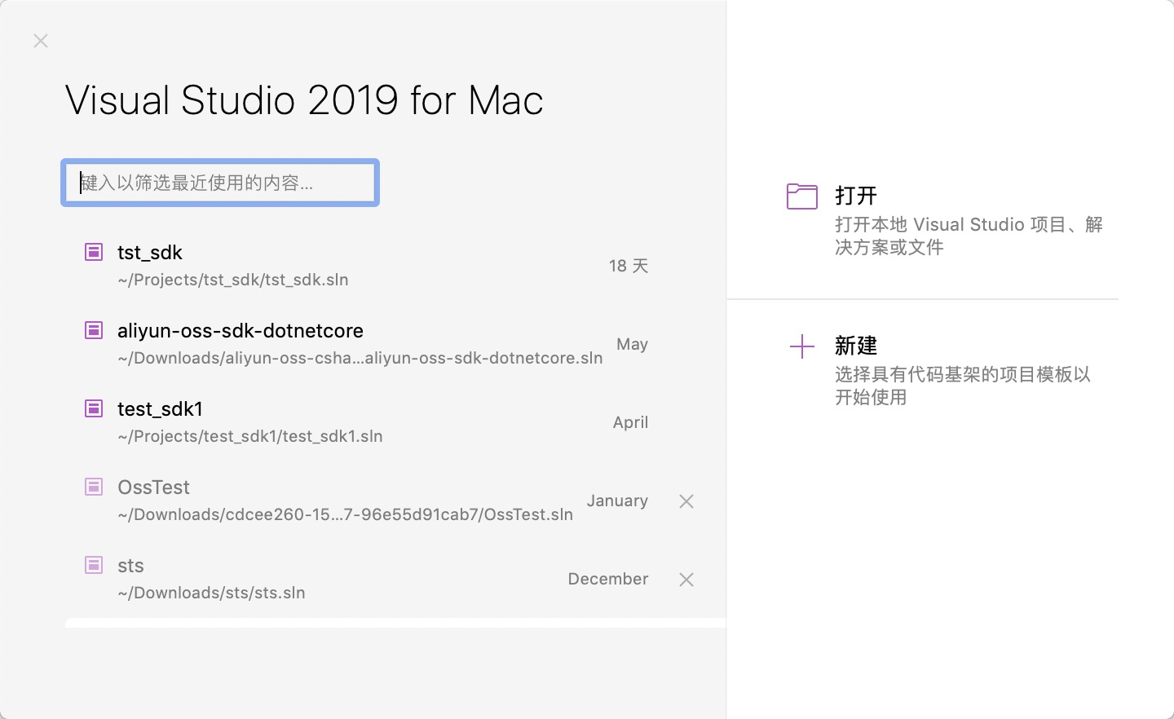Click the test_sdk1 solution icon
Image resolution: width=1174 pixels, height=719 pixels.
click(x=94, y=408)
